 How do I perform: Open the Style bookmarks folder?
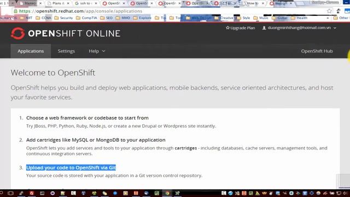coord(243,18)
